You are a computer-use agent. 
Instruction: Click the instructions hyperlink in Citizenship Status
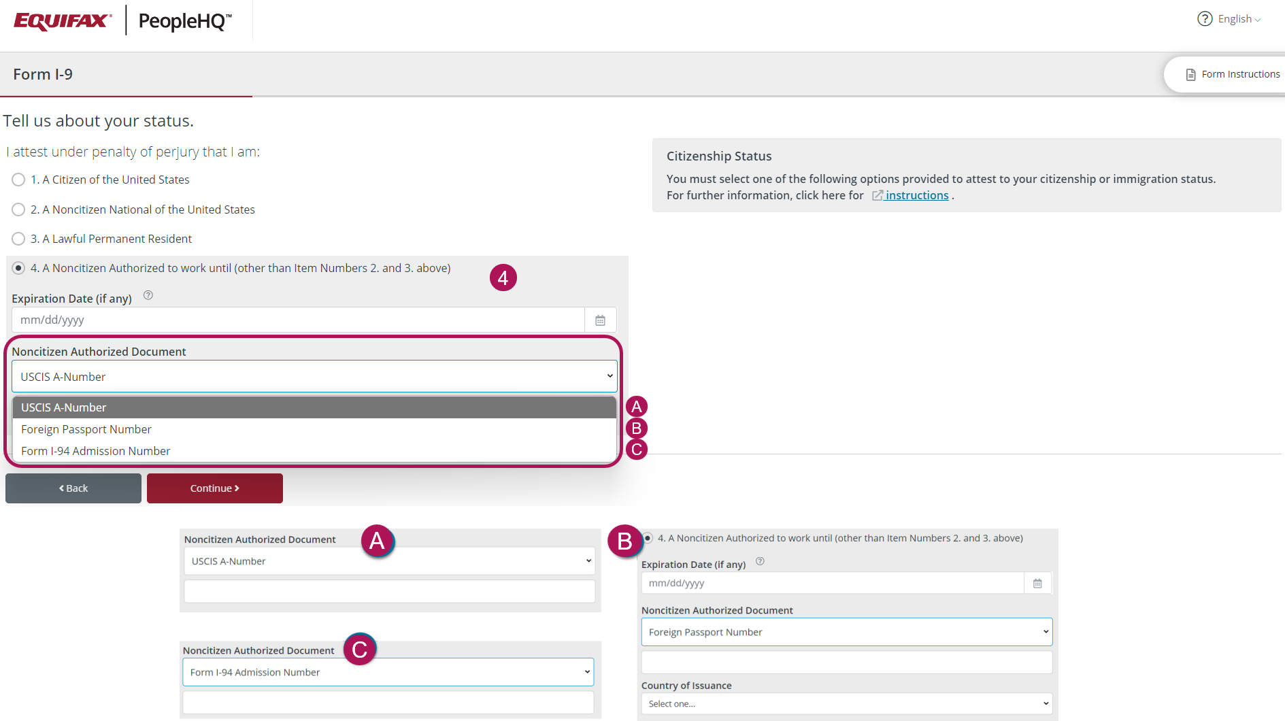tap(916, 195)
